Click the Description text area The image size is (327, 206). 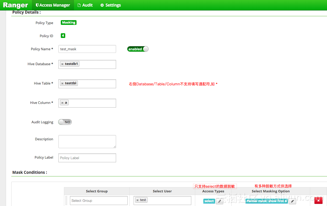coord(87,141)
